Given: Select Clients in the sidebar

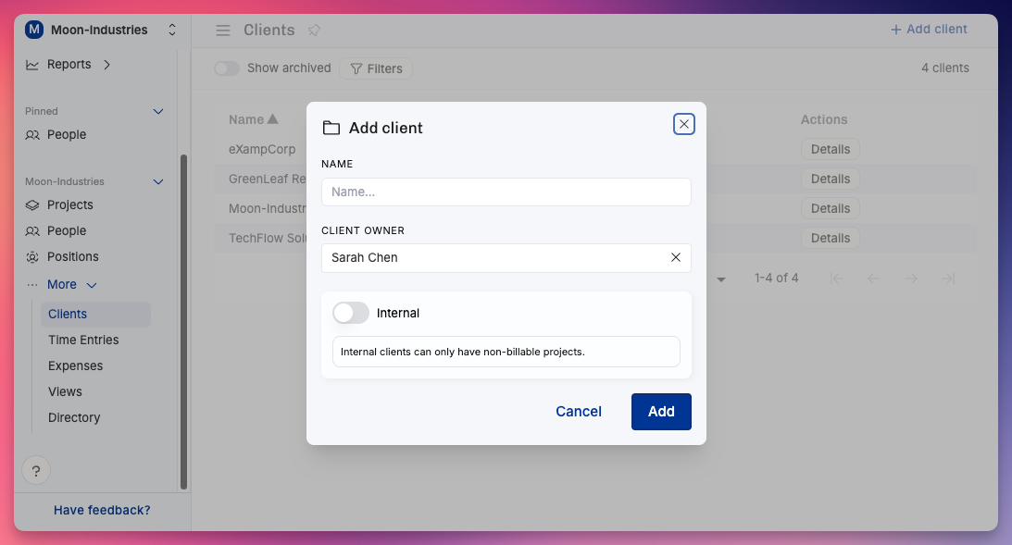Looking at the screenshot, I should click(95, 314).
